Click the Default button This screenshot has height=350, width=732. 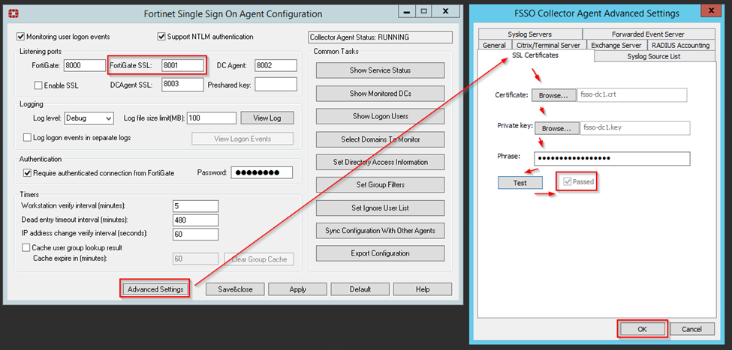[x=360, y=289]
